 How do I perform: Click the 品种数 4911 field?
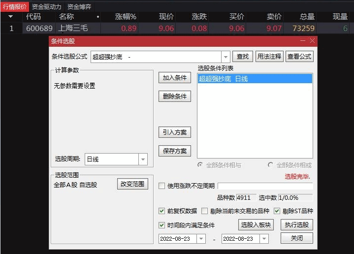(246, 198)
